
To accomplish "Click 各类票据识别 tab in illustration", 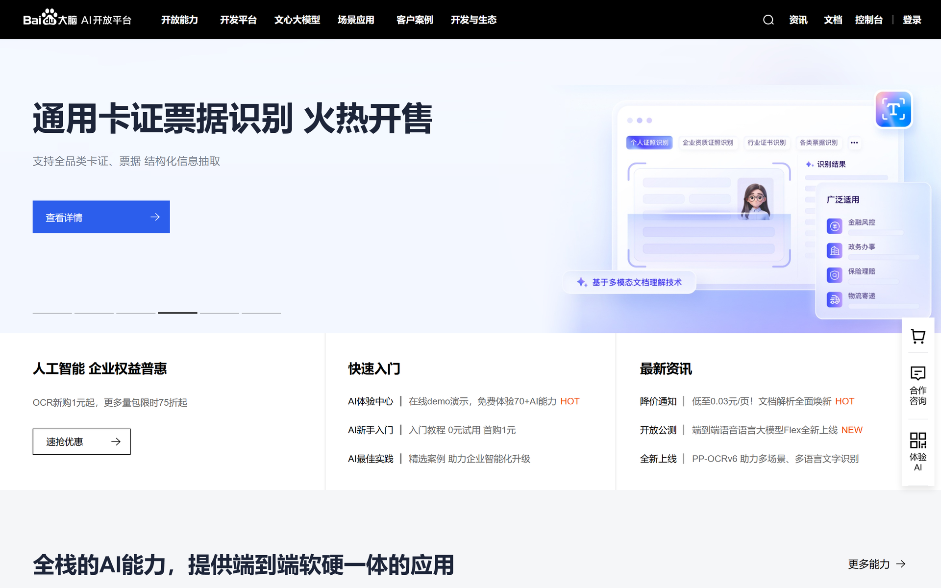I will coord(818,143).
